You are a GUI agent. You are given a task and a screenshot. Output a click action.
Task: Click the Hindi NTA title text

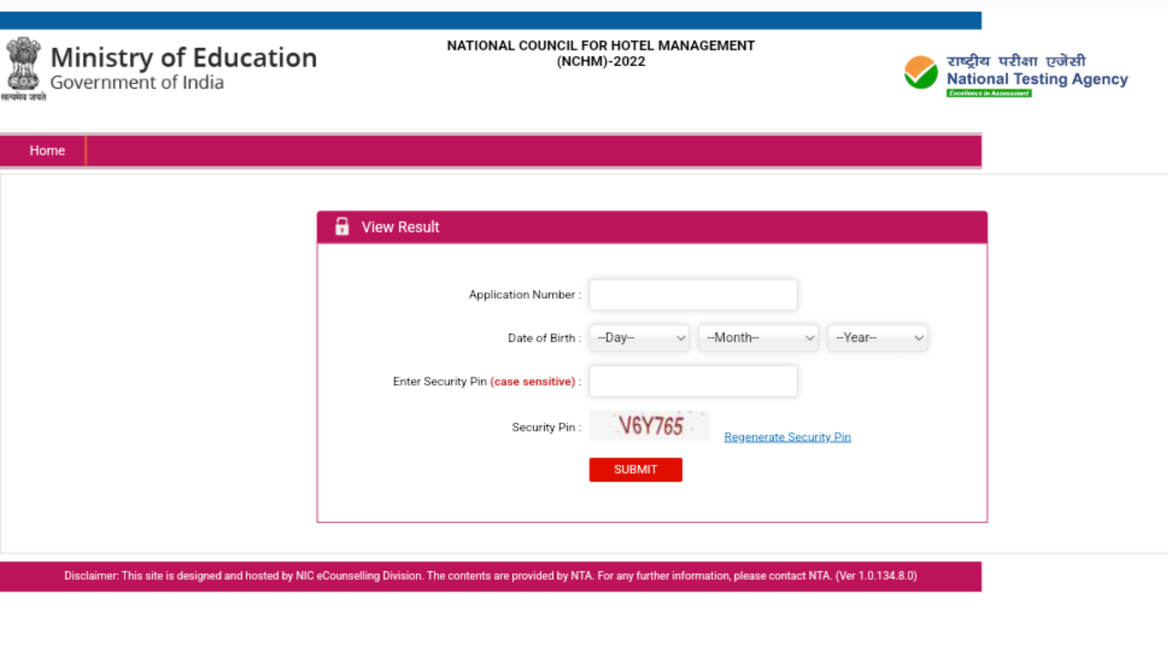click(x=1016, y=61)
